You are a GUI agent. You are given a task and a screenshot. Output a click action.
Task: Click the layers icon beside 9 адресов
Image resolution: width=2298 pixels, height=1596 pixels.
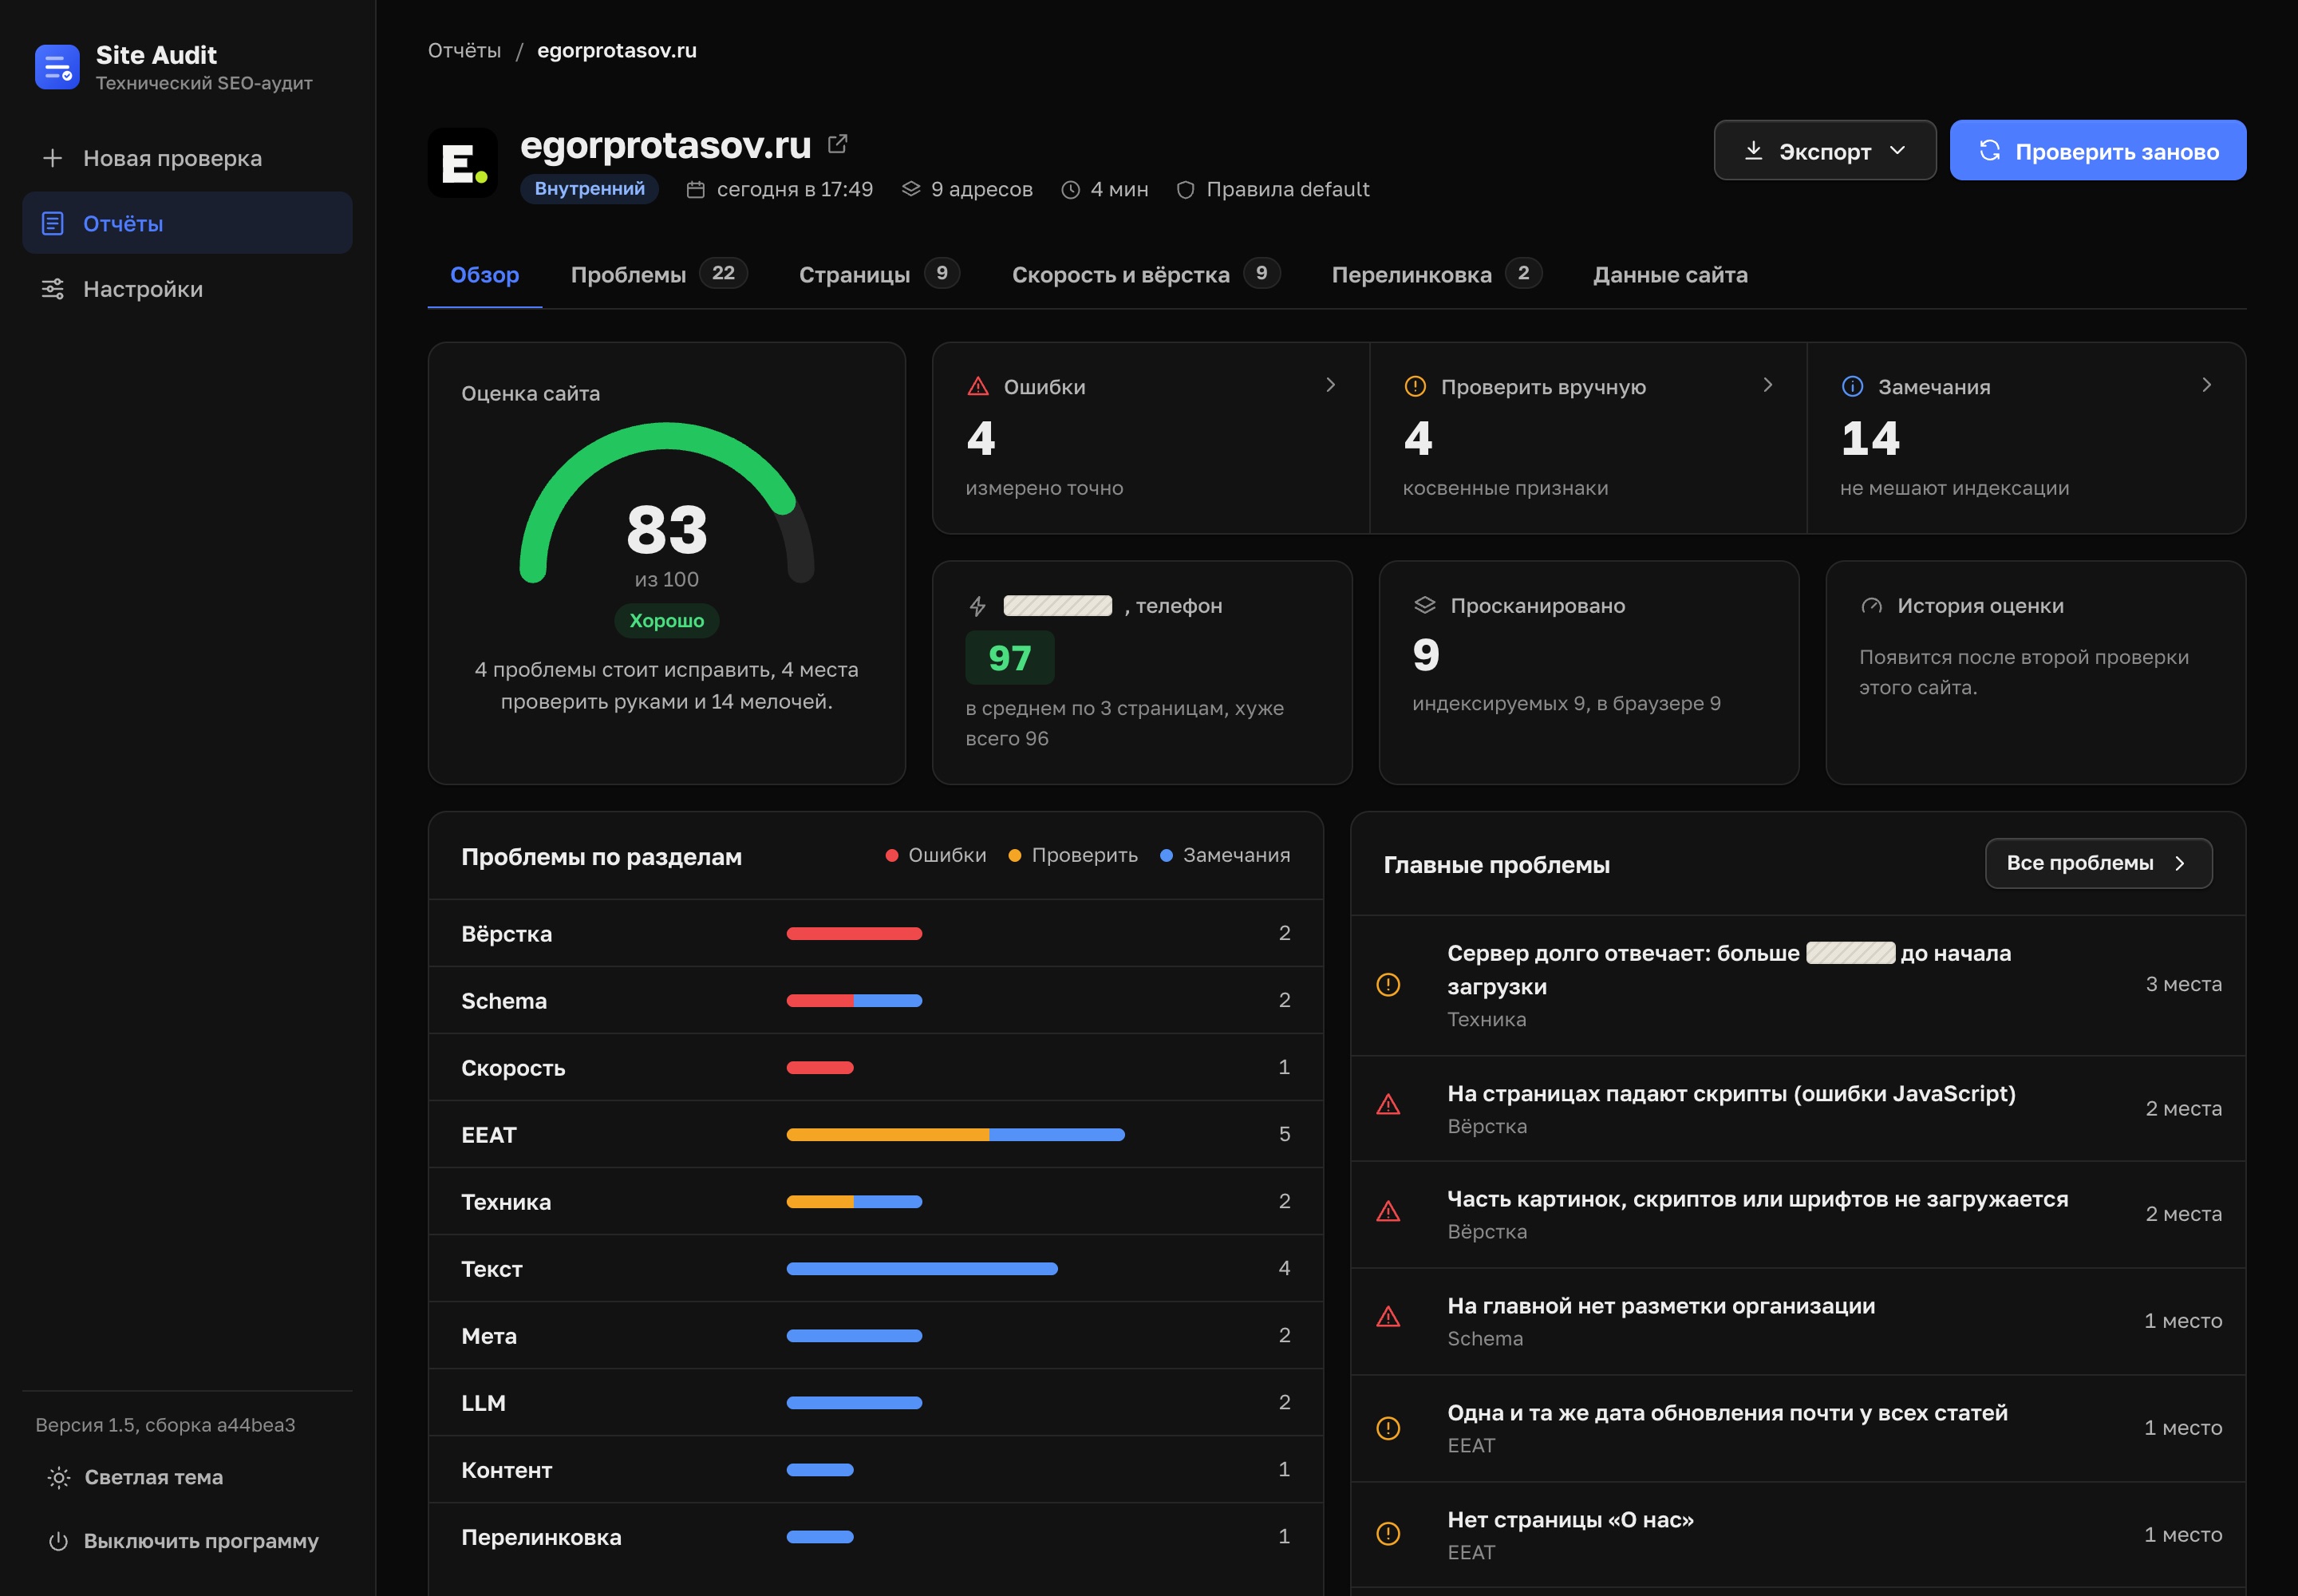coord(911,189)
